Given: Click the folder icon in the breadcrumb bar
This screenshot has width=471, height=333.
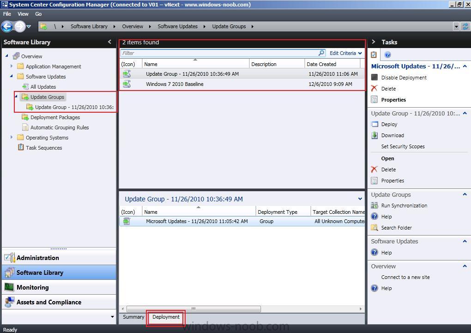Looking at the screenshot, I should 43,26.
